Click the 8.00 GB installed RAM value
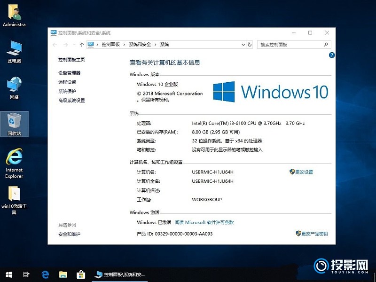Screen dimensions: 376x282 point(216,132)
